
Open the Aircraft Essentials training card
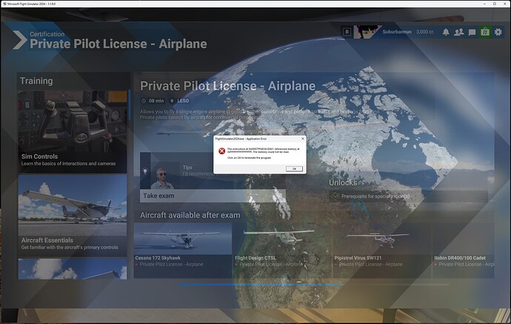[73, 215]
